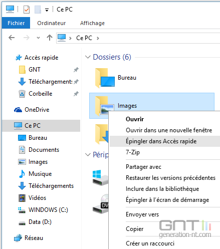Toggle the pin beside Corbeille

pos(76,94)
